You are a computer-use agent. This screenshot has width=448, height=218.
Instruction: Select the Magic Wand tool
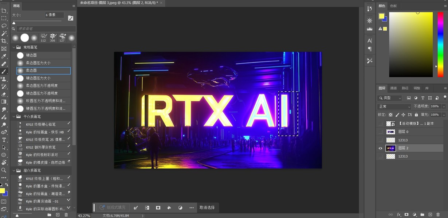click(x=4, y=33)
